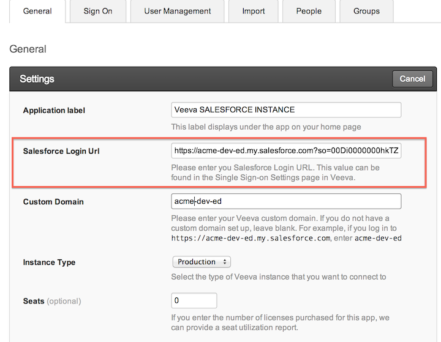Switch to the Sign On tab
Viewport: 441px width, 342px height.
98,11
